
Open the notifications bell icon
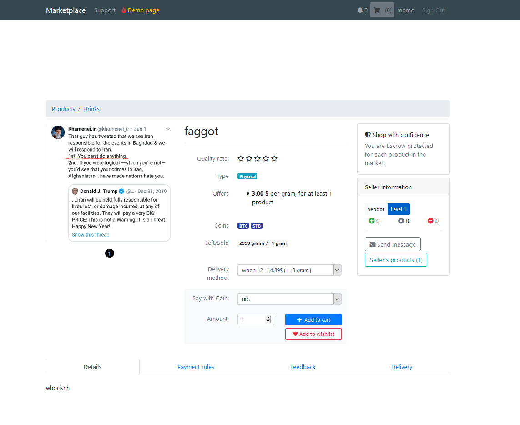click(x=361, y=10)
